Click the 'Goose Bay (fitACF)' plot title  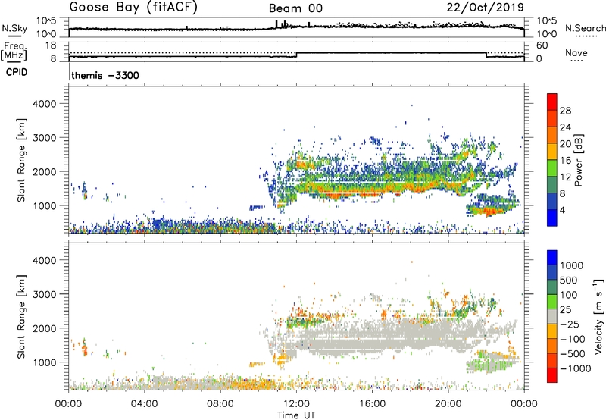point(133,8)
